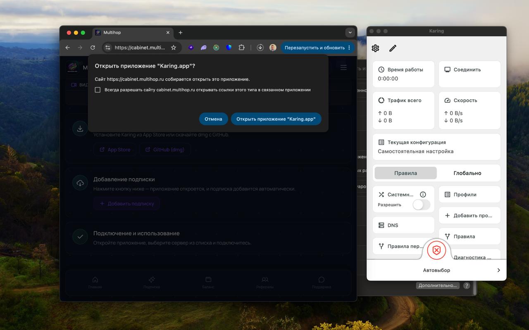Click the Время работы card
529x330 pixels.
[403, 74]
